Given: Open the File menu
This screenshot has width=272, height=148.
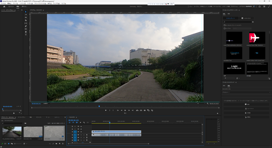Looking at the screenshot, I should [x=4, y=3].
